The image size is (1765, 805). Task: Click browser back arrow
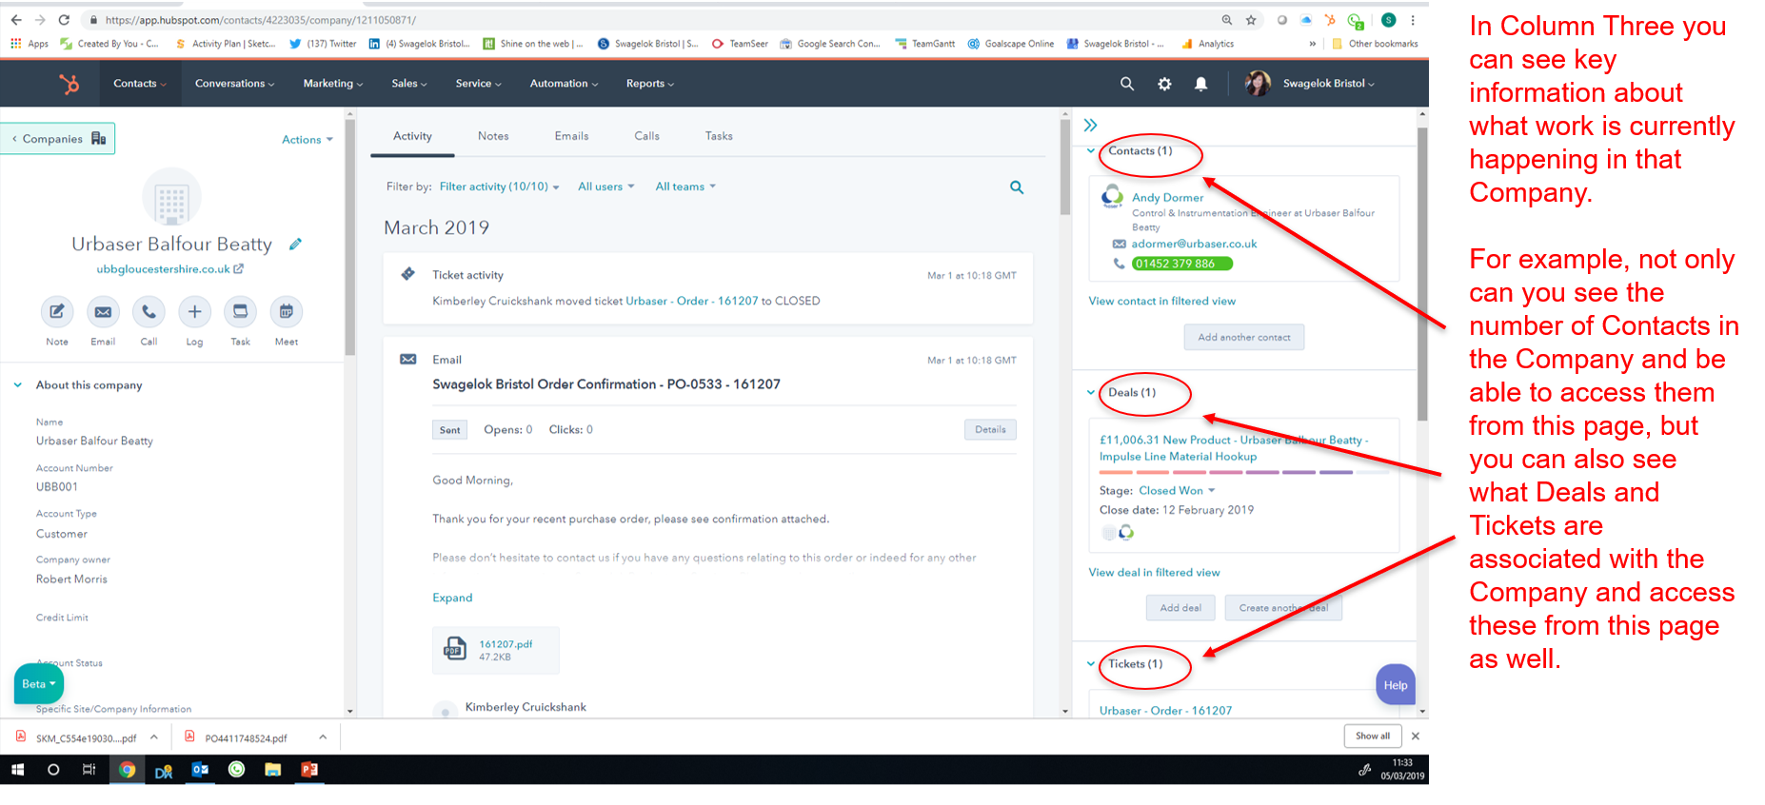[x=16, y=19]
